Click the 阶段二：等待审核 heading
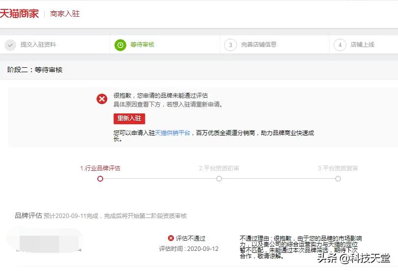The image size is (398, 271). click(35, 70)
